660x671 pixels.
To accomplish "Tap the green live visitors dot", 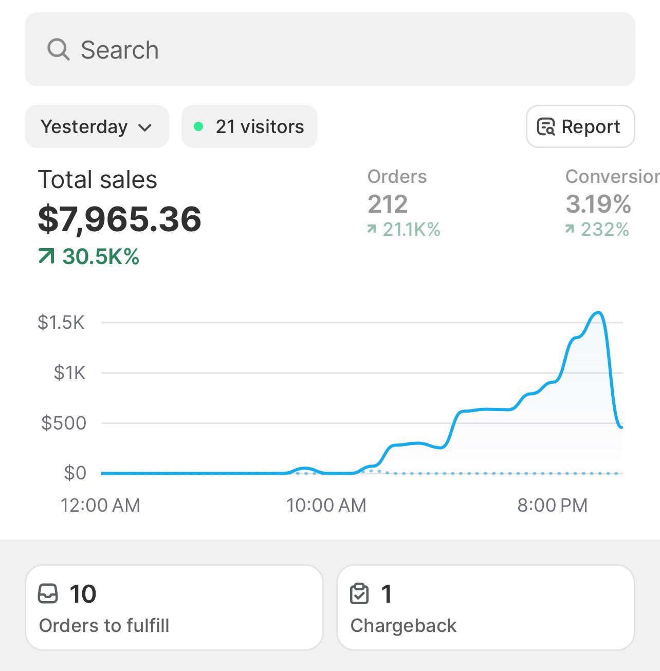I will tap(198, 126).
